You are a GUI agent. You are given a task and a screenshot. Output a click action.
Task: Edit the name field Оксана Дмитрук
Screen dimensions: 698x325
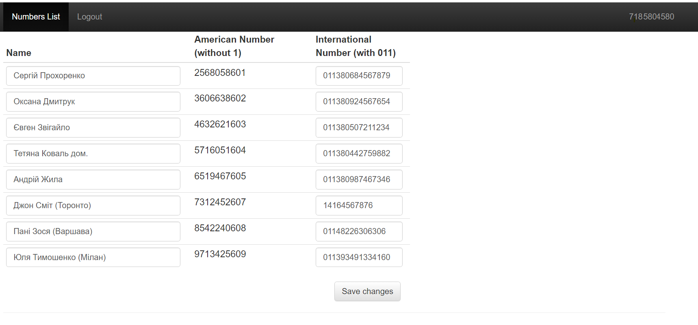click(93, 102)
